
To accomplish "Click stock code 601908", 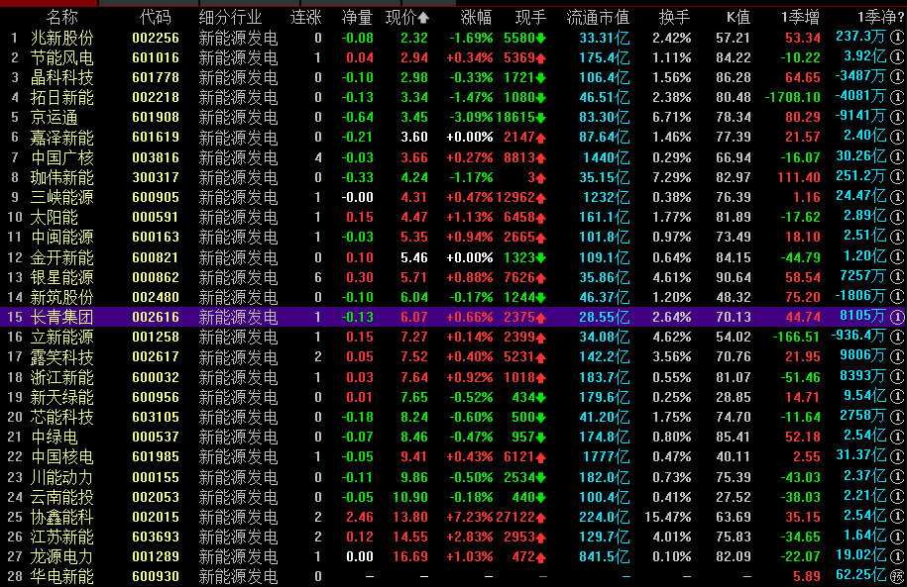I will pos(156,117).
